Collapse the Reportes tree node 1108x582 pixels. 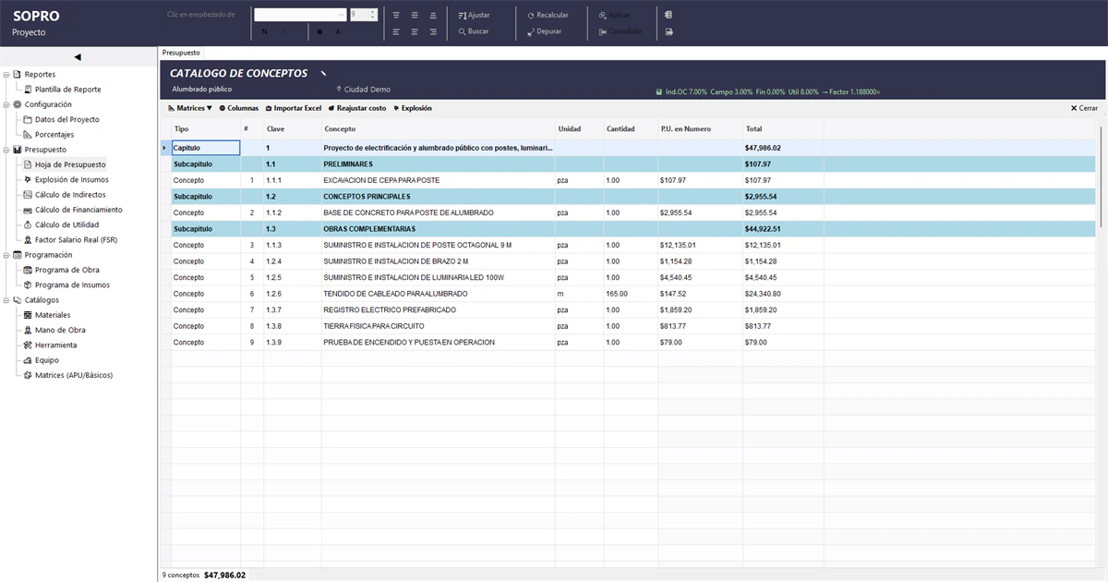(6, 74)
